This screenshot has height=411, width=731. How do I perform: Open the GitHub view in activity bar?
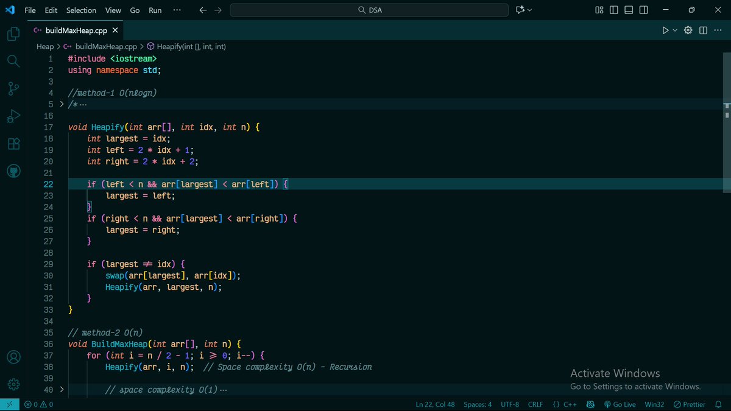coord(13,171)
